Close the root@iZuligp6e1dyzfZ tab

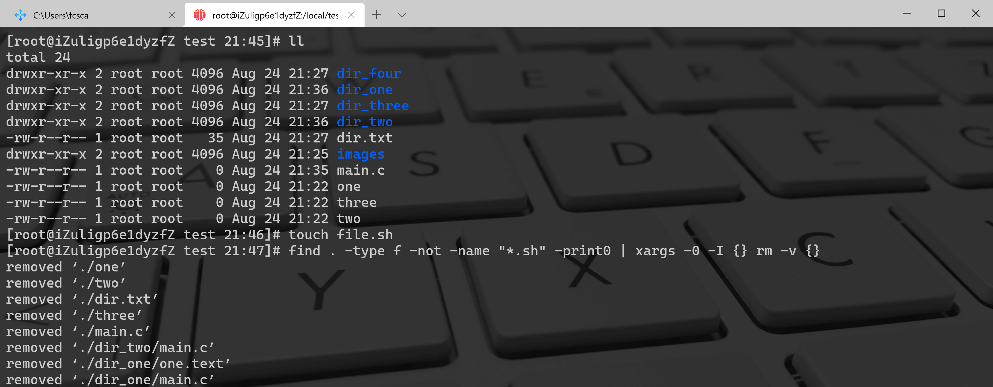(351, 15)
